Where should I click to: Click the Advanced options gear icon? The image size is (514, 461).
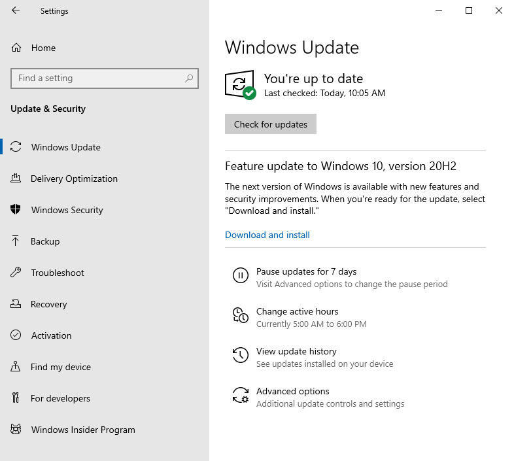[240, 396]
